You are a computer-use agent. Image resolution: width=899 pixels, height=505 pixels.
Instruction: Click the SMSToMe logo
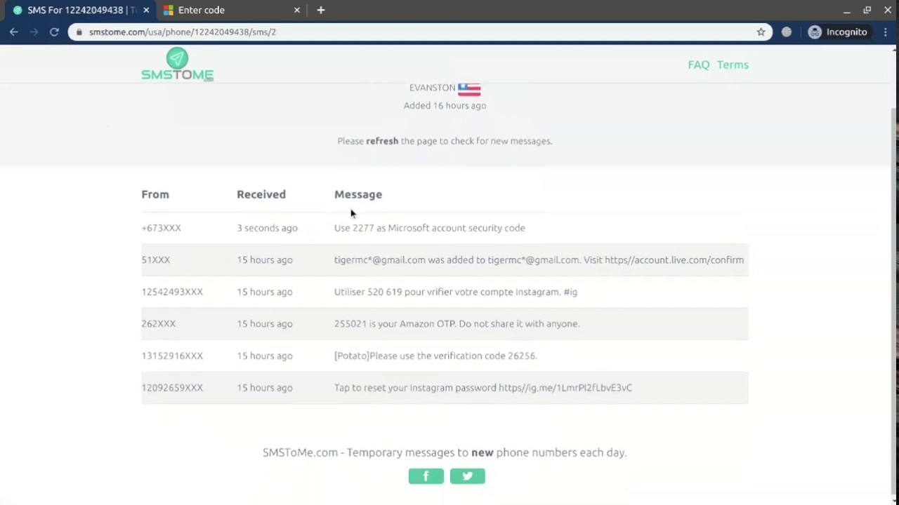[177, 65]
